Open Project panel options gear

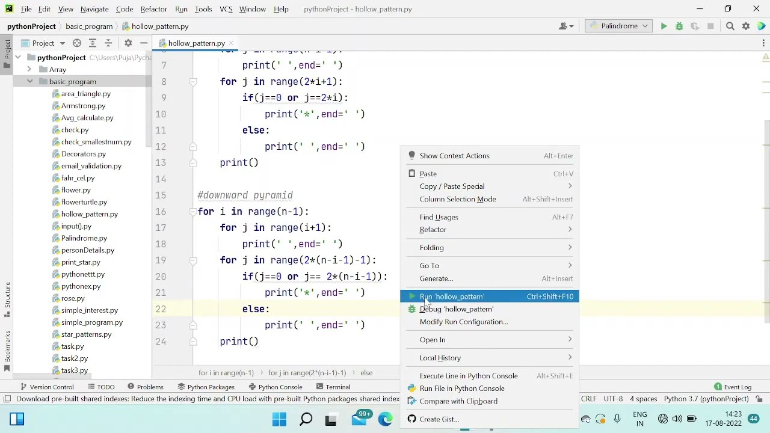coord(128,43)
